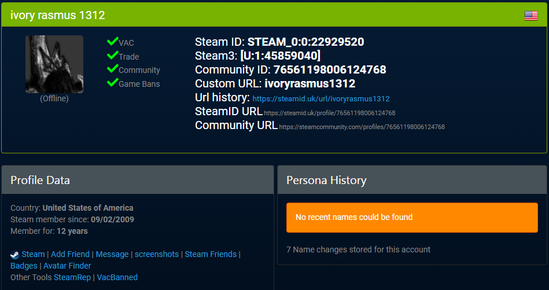Click the Add Friend link

click(71, 254)
